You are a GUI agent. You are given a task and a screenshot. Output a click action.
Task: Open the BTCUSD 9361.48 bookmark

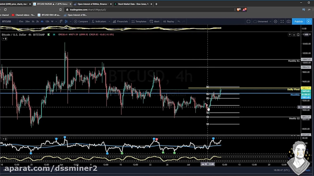[x=49, y=15]
